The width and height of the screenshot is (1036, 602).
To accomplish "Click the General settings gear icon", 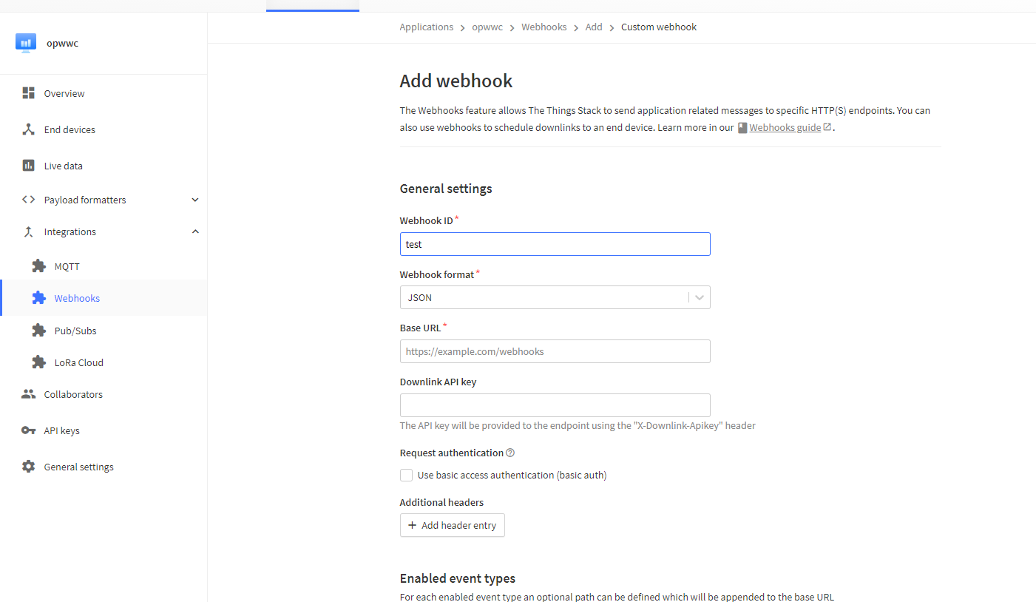I will click(29, 467).
